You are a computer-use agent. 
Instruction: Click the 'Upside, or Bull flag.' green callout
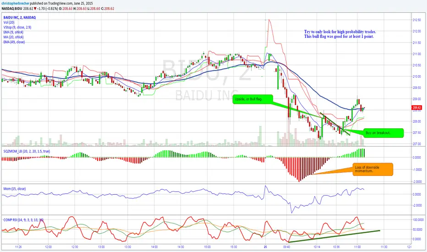click(253, 99)
